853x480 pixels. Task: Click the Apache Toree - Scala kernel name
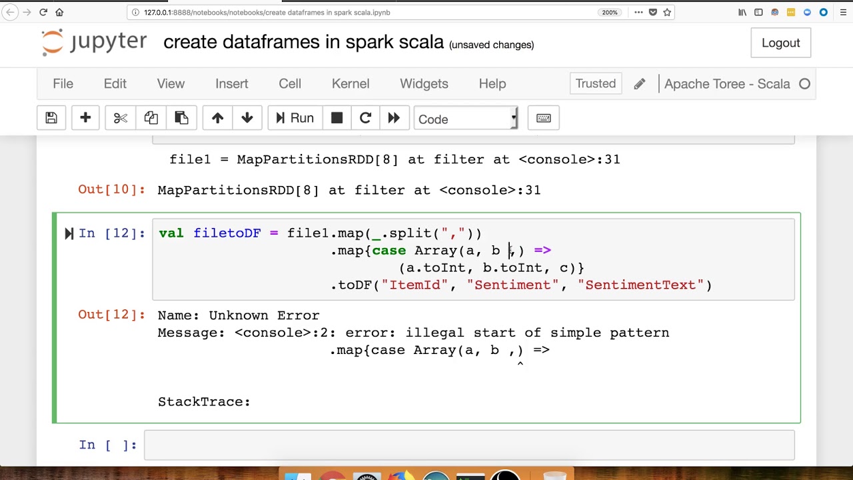point(727,84)
